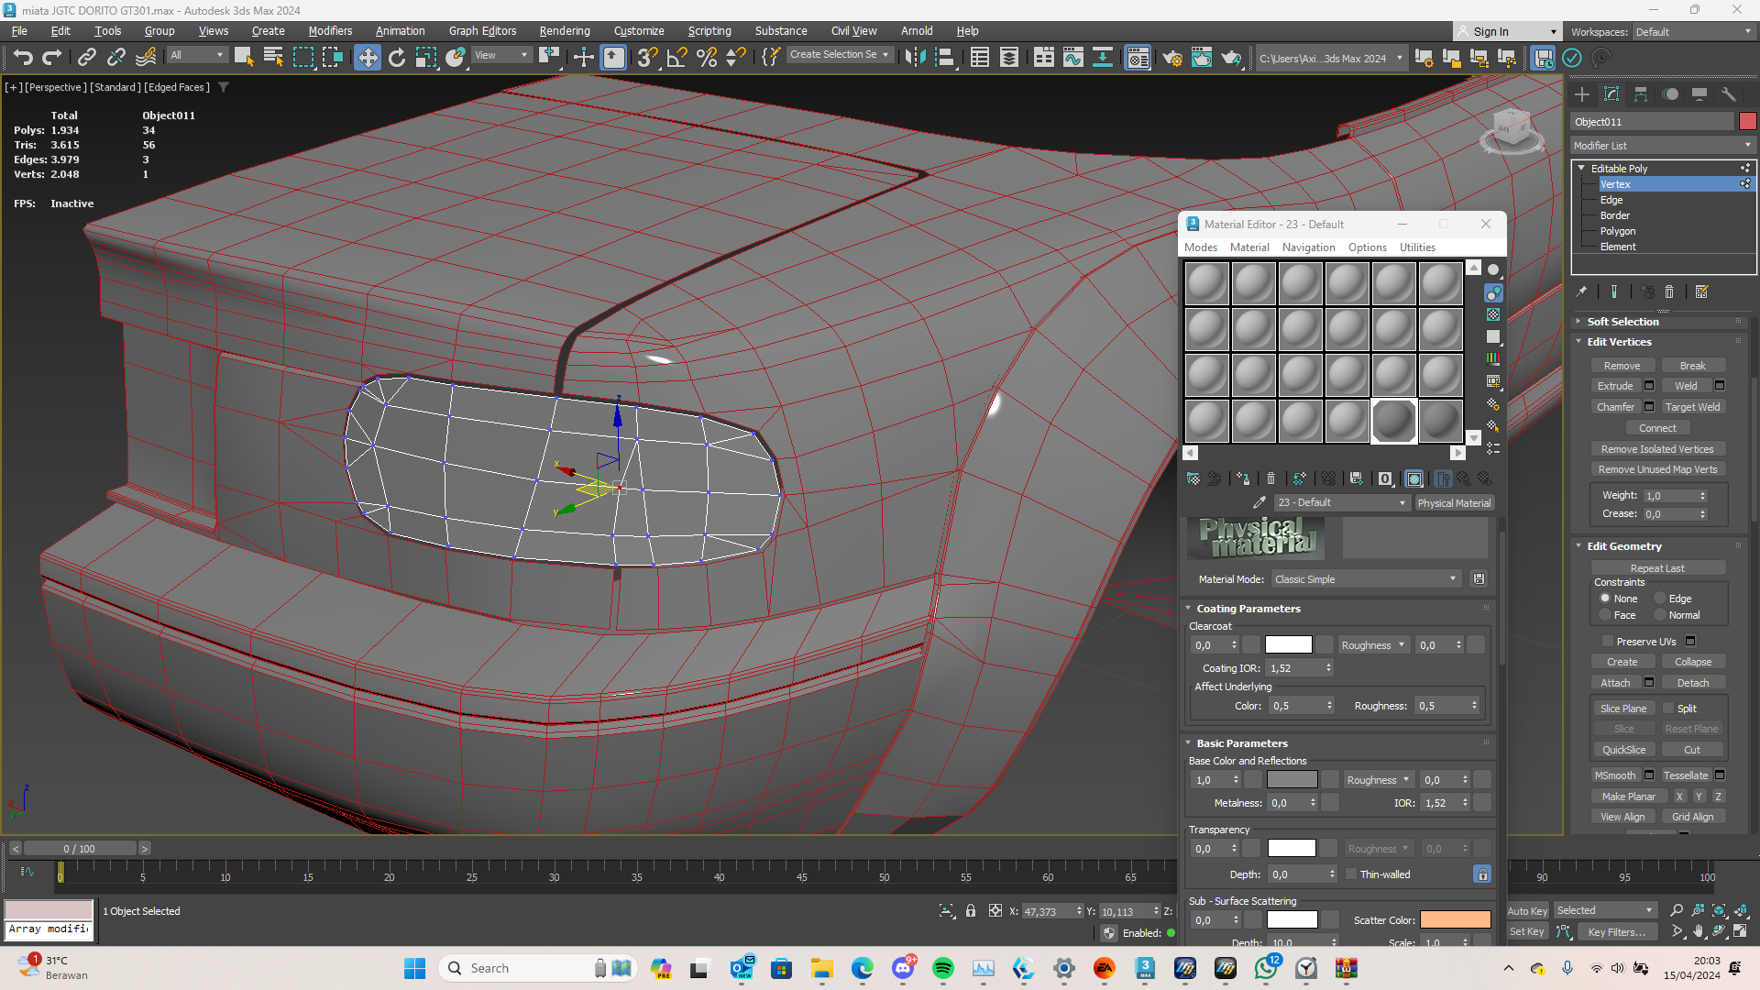Viewport: 1760px width, 990px height.
Task: Open the Mirror tool
Action: point(915,58)
